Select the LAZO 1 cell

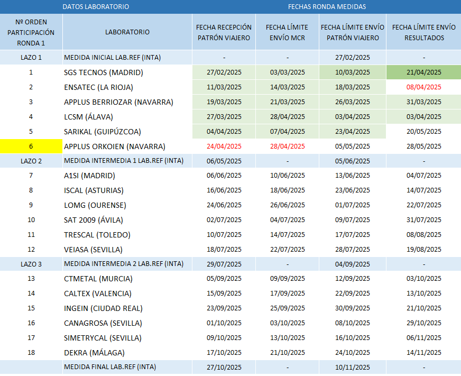coord(31,57)
